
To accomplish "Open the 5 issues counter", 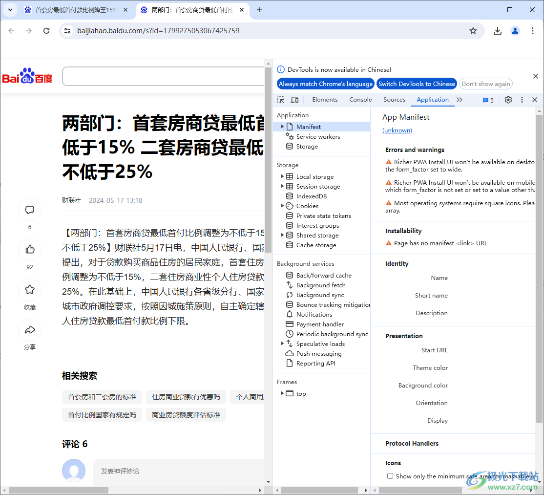I will point(488,100).
